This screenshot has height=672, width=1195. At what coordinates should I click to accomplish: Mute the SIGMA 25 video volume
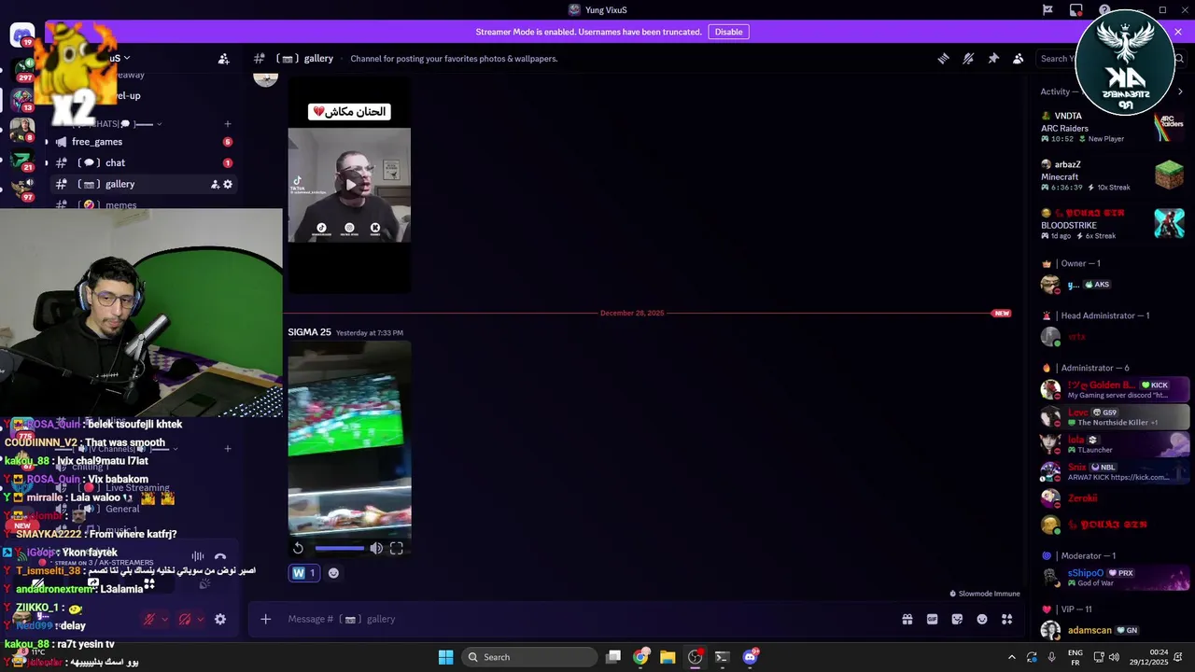(376, 548)
